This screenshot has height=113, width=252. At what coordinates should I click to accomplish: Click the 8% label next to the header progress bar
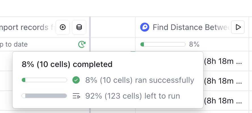pos(195,44)
